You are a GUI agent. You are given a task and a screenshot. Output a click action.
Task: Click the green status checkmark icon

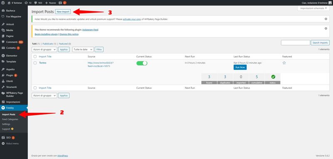pos(273,77)
